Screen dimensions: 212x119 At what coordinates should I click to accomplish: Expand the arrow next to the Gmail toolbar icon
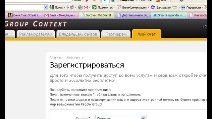(90, 7)
